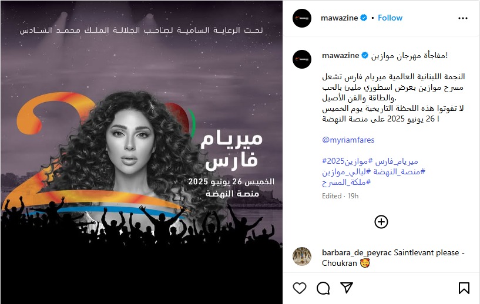Screen dimensions: 480x304
Task: Click the Myriam Fares poster image
Action: pyautogui.click(x=142, y=152)
